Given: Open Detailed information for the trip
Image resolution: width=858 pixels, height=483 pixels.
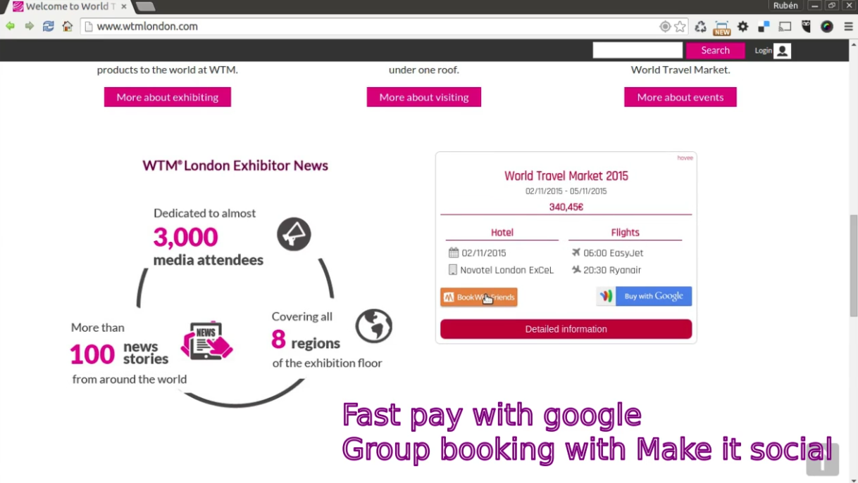Looking at the screenshot, I should click(566, 329).
